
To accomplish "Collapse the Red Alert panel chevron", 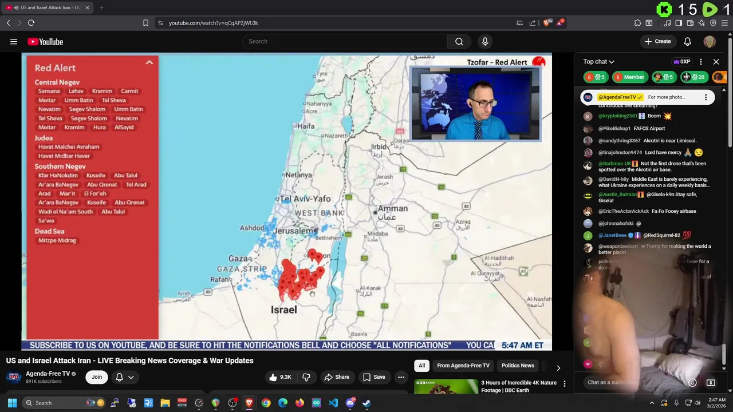I will (149, 62).
